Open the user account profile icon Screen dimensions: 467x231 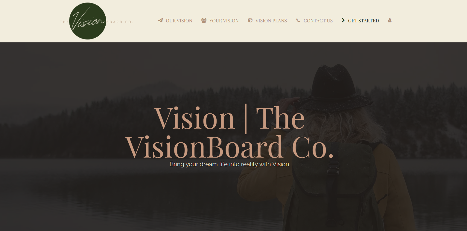coord(390,20)
